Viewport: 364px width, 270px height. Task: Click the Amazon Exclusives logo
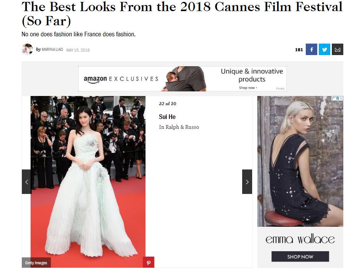coord(121,79)
